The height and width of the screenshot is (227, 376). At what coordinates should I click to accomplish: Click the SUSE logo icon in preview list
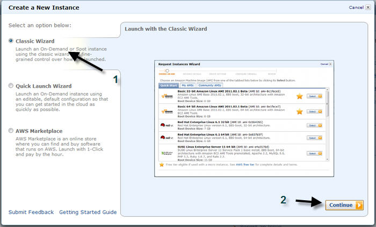(167, 153)
